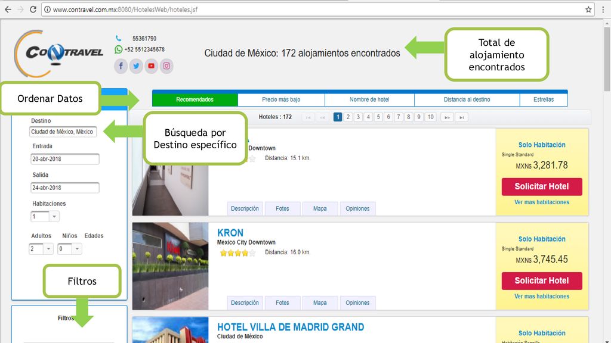Go to results page 4
This screenshot has height=343, width=611.
[x=368, y=117]
